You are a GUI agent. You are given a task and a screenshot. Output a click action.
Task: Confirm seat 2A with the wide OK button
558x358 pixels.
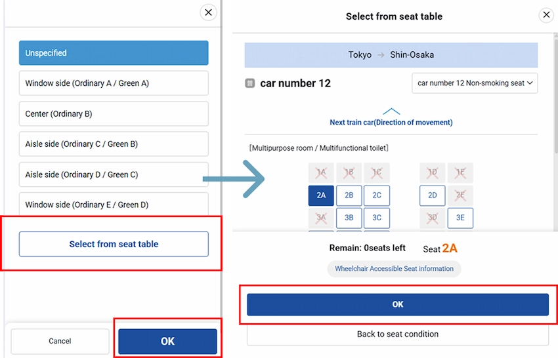[397, 304]
